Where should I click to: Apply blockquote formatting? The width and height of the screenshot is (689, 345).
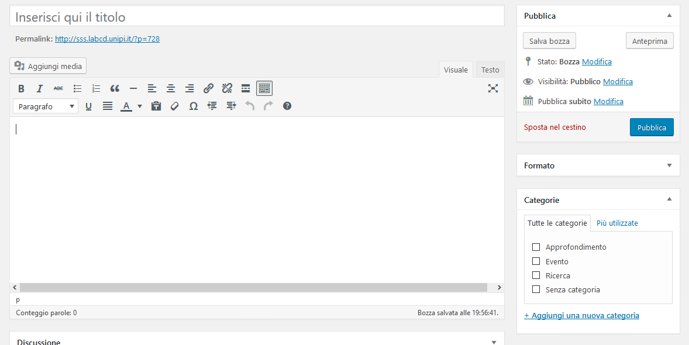point(115,88)
